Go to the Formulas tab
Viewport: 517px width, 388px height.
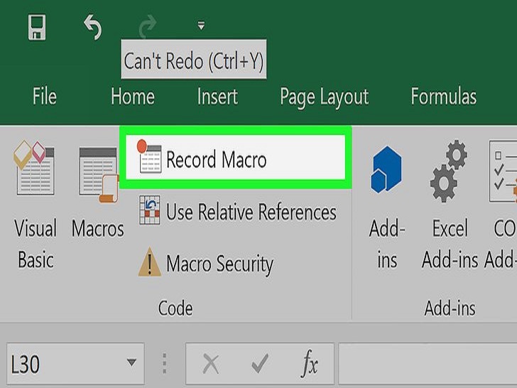(443, 97)
